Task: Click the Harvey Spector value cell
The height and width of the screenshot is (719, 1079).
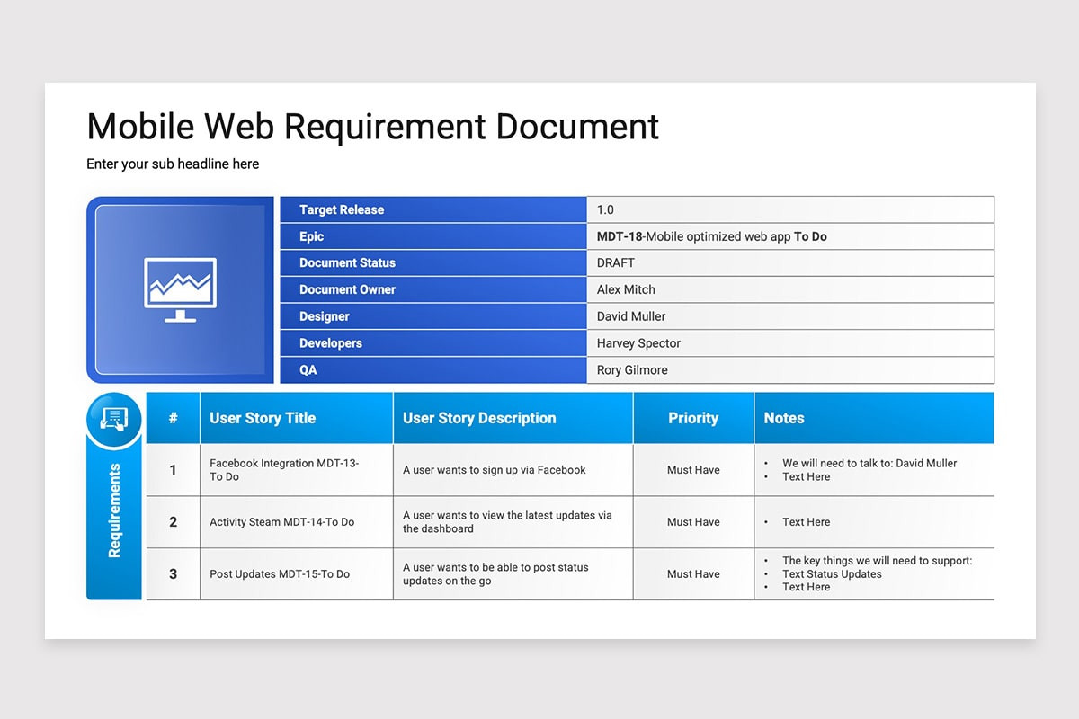Action: pyautogui.click(x=790, y=343)
